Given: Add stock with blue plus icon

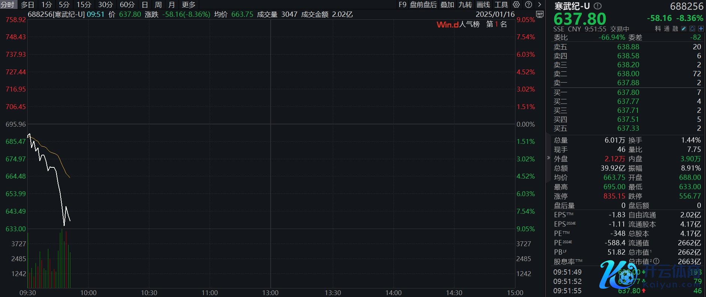Looking at the screenshot, I should coord(701,29).
